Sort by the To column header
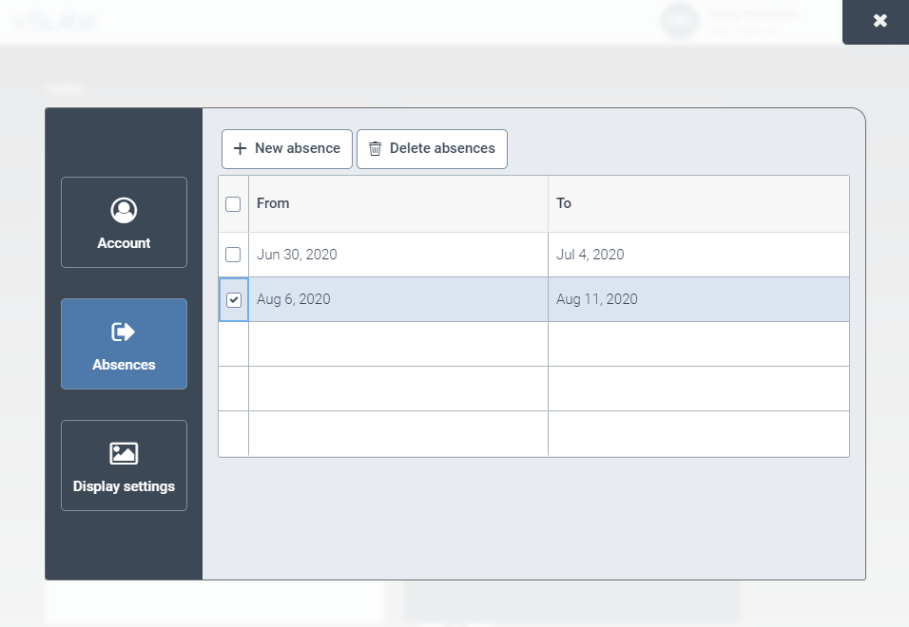 pyautogui.click(x=564, y=203)
